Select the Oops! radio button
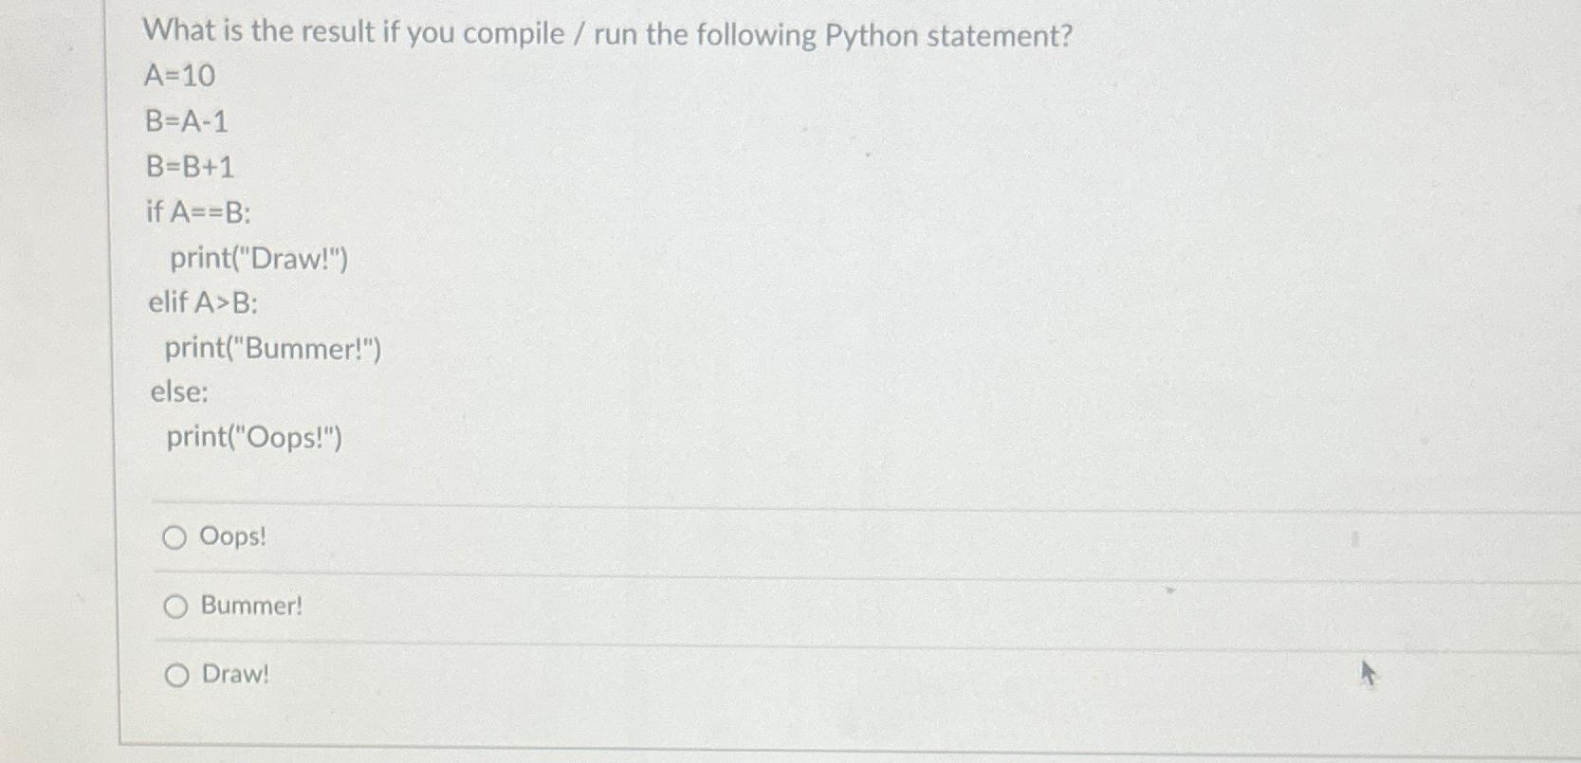Screen dimensions: 1581x763 click(x=174, y=538)
